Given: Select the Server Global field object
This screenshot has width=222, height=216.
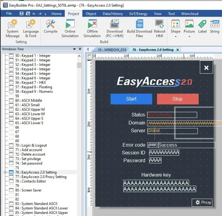Looking at the screenshot, I should [173, 131].
